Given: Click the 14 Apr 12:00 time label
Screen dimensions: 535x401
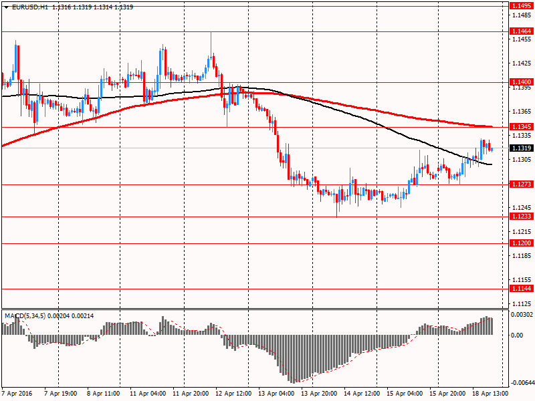Looking at the screenshot, I should point(362,393).
